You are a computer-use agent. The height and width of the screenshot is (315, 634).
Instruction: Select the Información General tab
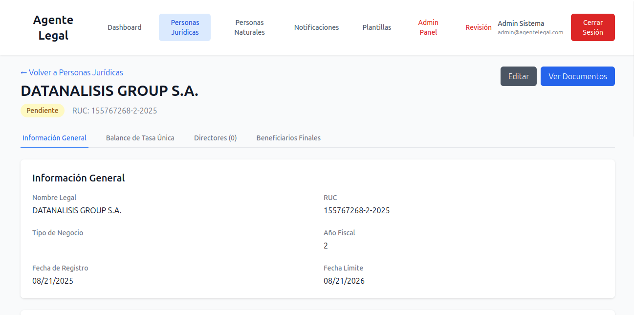(54, 138)
